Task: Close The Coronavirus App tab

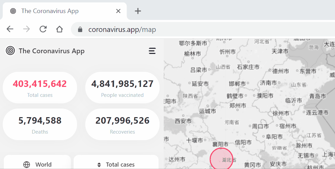Action: (x=118, y=11)
